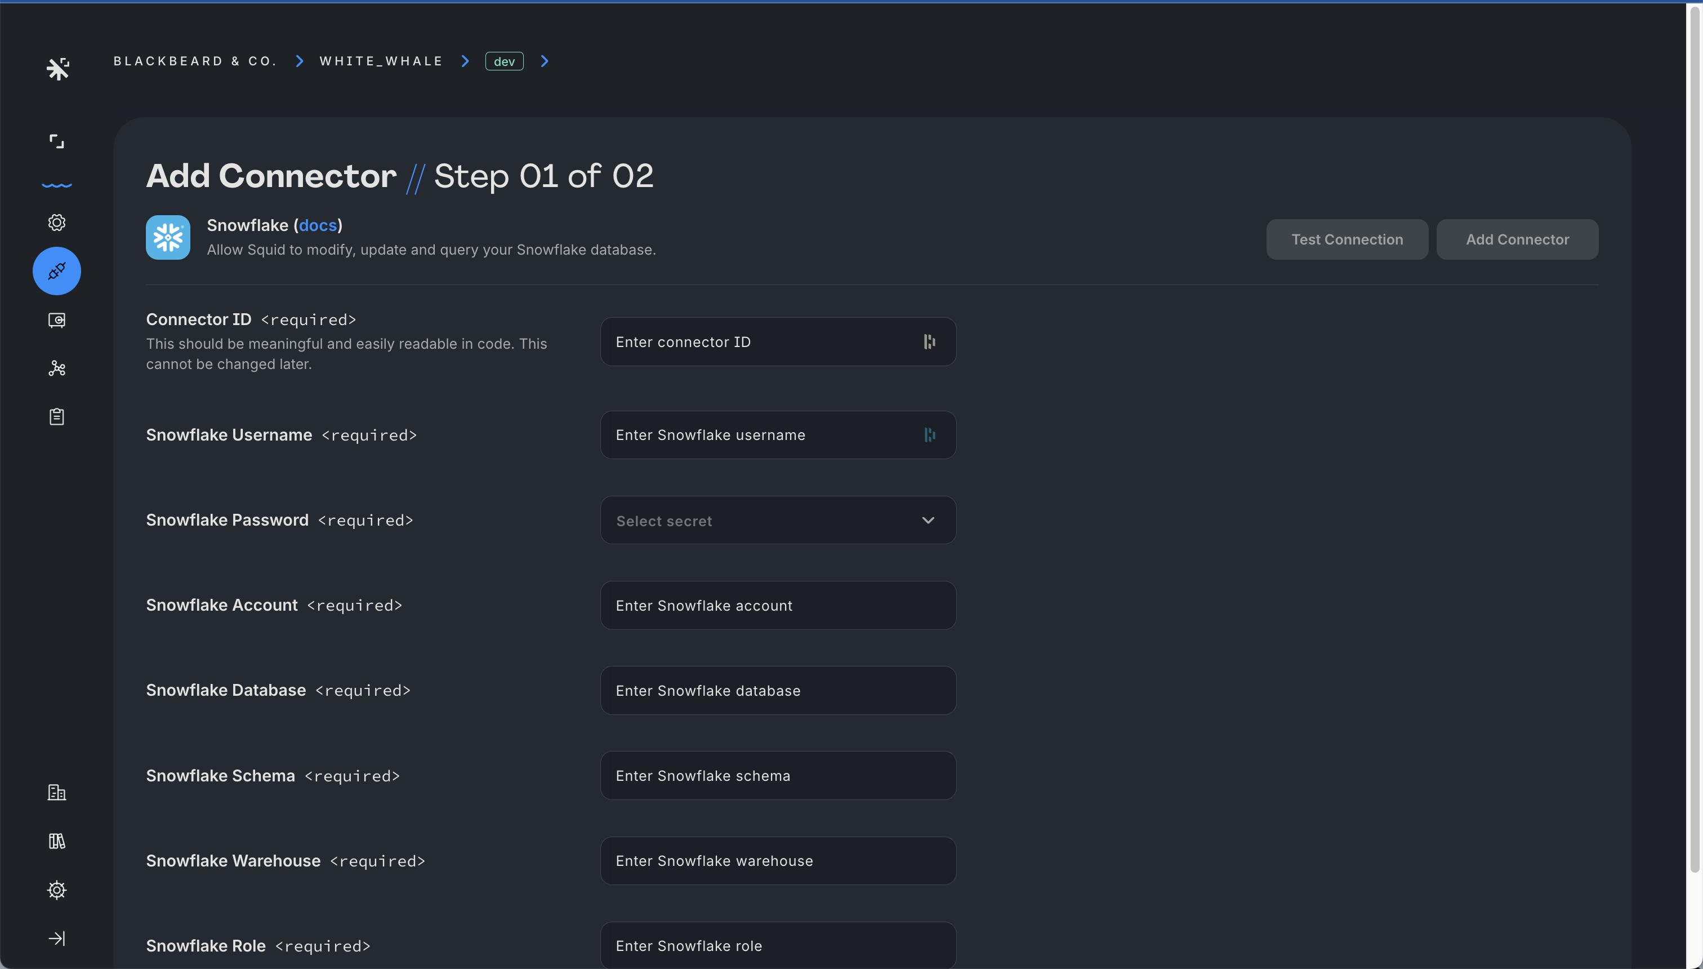Open the Select secret dropdown
The width and height of the screenshot is (1703, 969).
pos(778,520)
